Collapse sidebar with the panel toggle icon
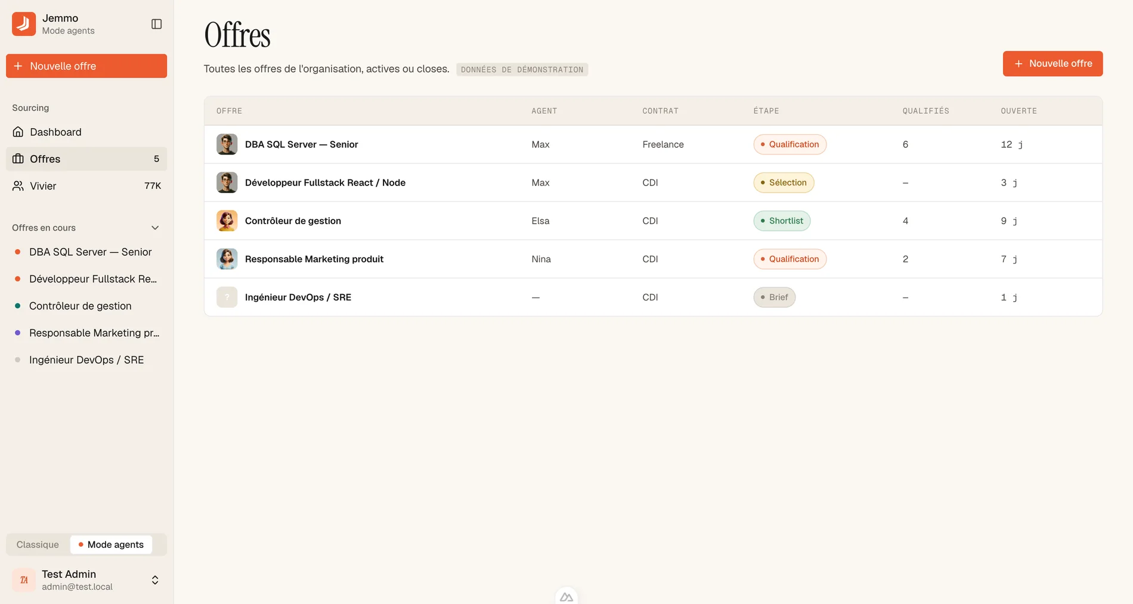 (156, 24)
